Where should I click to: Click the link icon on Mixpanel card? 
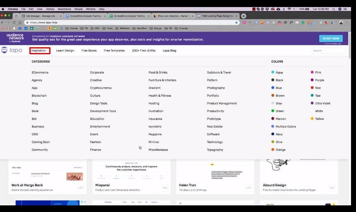[x=165, y=188]
